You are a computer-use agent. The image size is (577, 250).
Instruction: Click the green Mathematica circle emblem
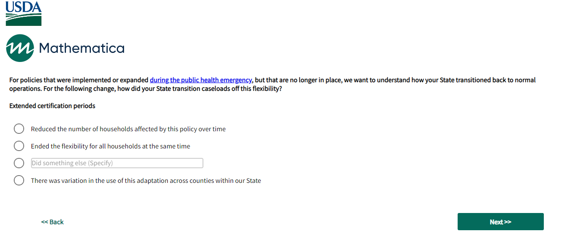click(x=20, y=48)
